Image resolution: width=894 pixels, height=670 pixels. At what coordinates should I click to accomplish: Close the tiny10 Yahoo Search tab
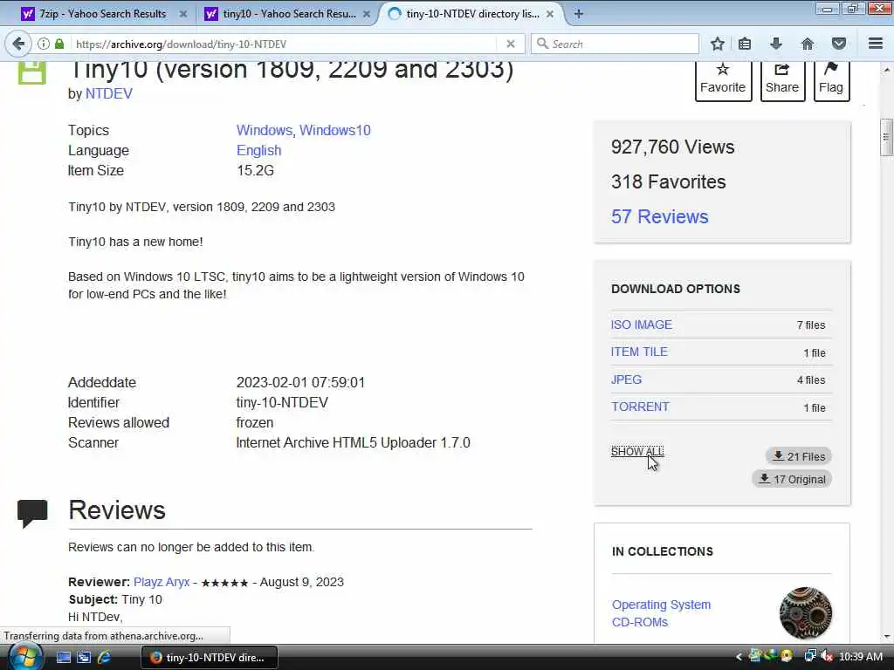(x=367, y=14)
